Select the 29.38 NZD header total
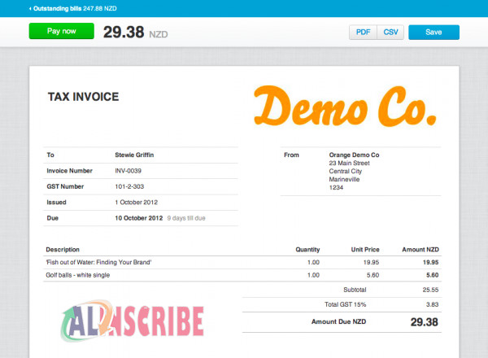Screen dimensions: 488x358 135,32
